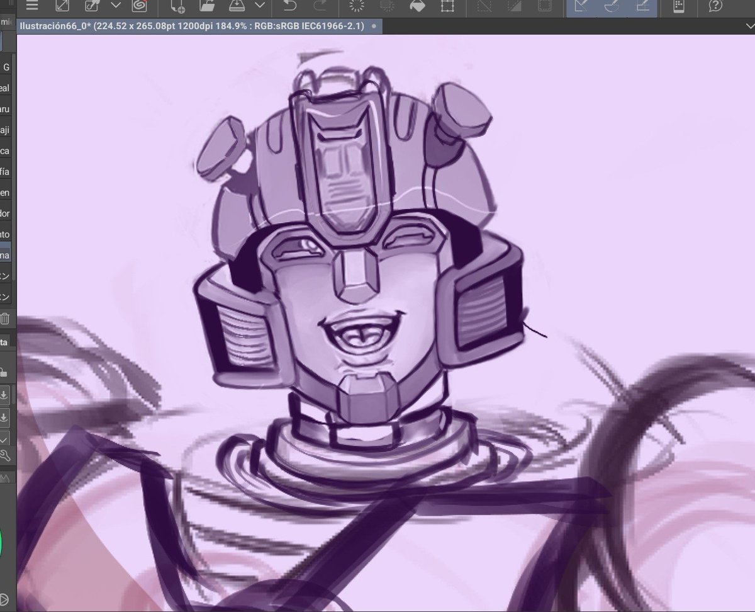755x612 pixels.
Task: Select the left list row ending in 'eal'
Action: [x=6, y=88]
